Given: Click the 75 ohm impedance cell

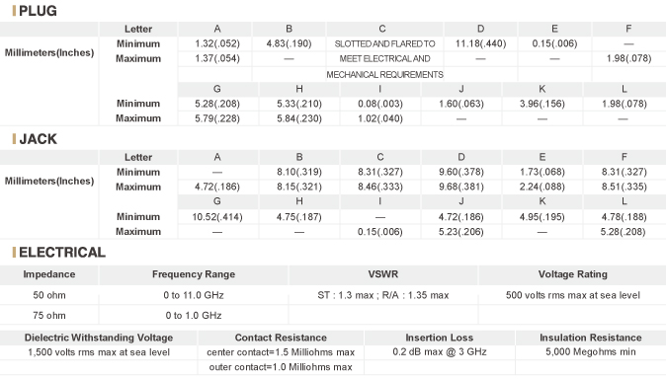Looking at the screenshot, I should click(49, 315).
